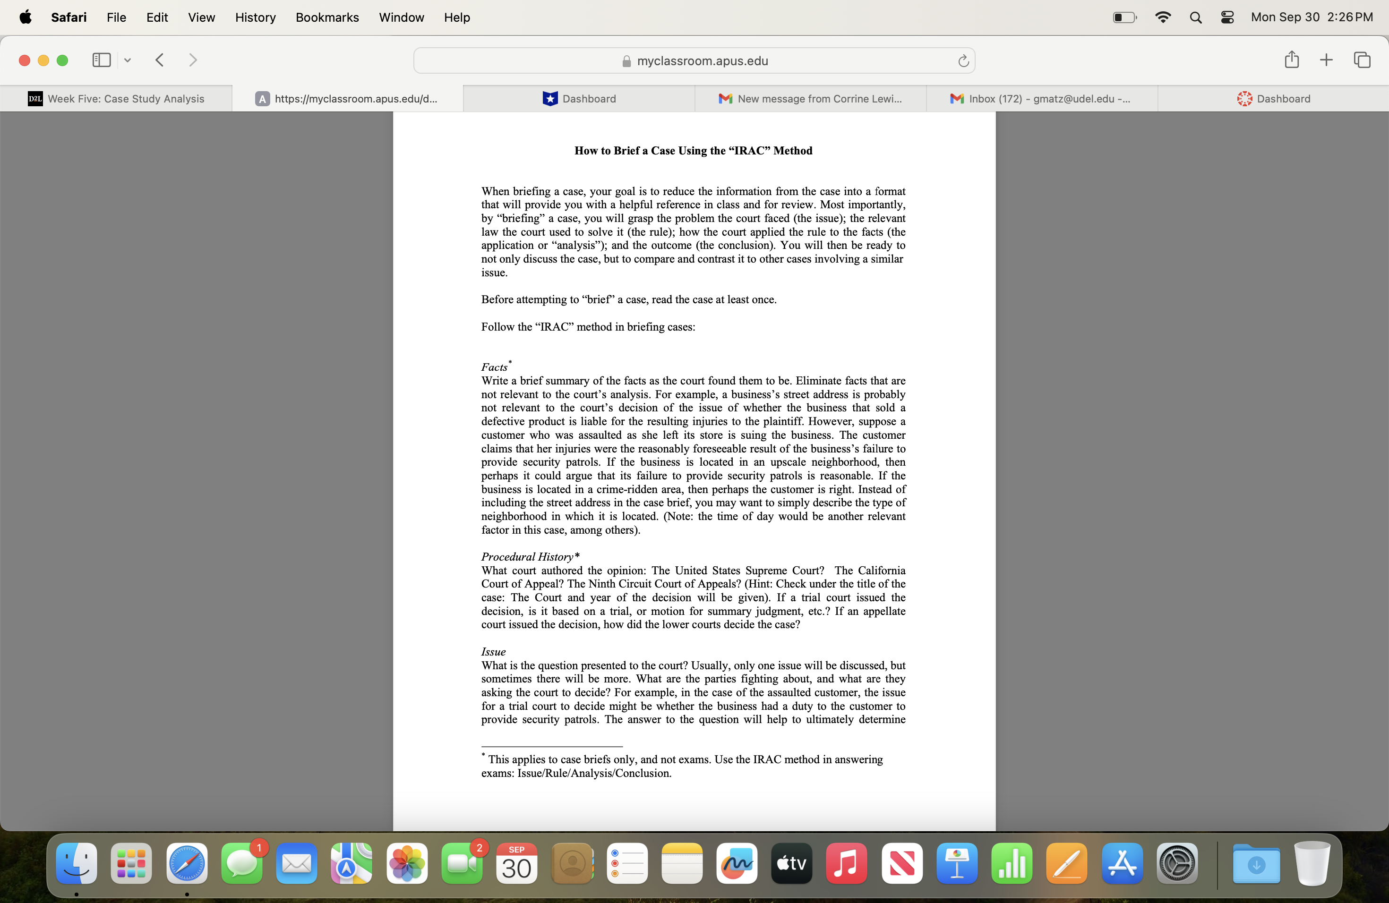The image size is (1389, 903).
Task: Open Spotlight search from the menu bar
Action: click(1195, 17)
